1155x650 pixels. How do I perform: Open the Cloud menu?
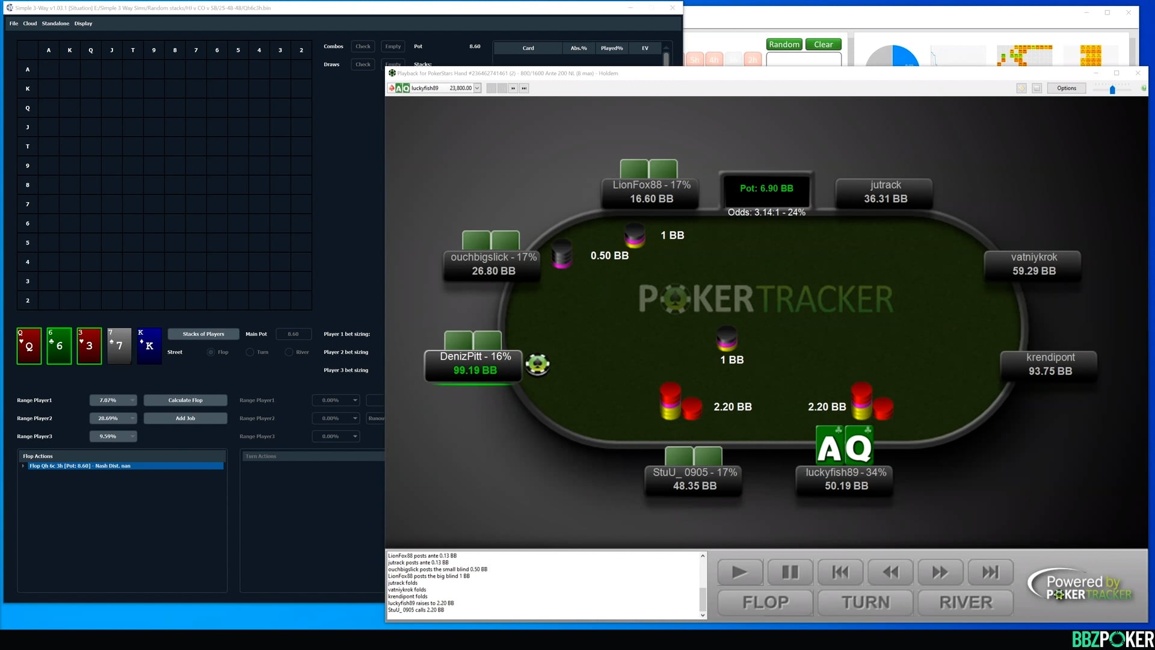click(29, 23)
